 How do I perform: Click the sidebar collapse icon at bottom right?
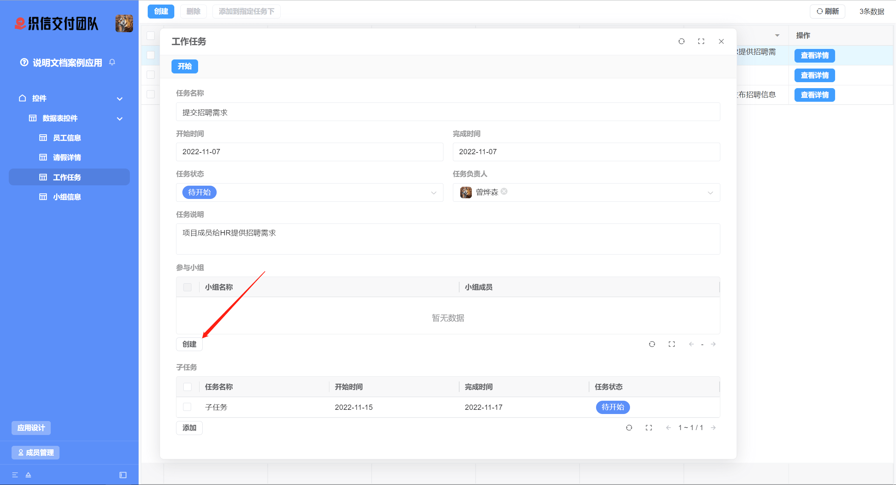tap(123, 475)
